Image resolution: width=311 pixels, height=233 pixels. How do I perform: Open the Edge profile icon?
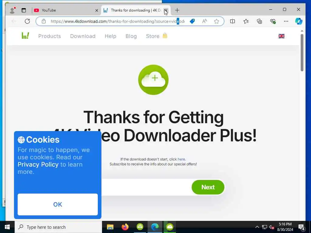[12, 10]
